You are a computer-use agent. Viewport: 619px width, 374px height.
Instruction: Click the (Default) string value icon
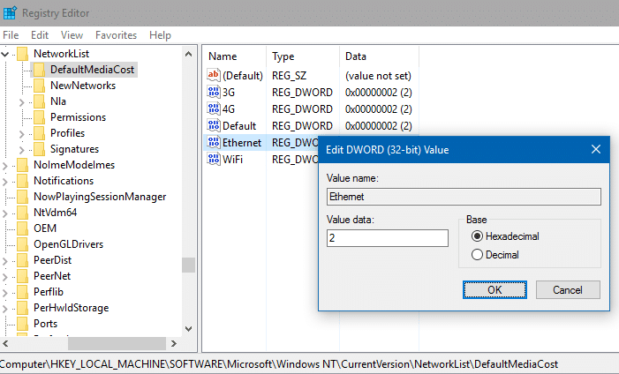(x=213, y=75)
